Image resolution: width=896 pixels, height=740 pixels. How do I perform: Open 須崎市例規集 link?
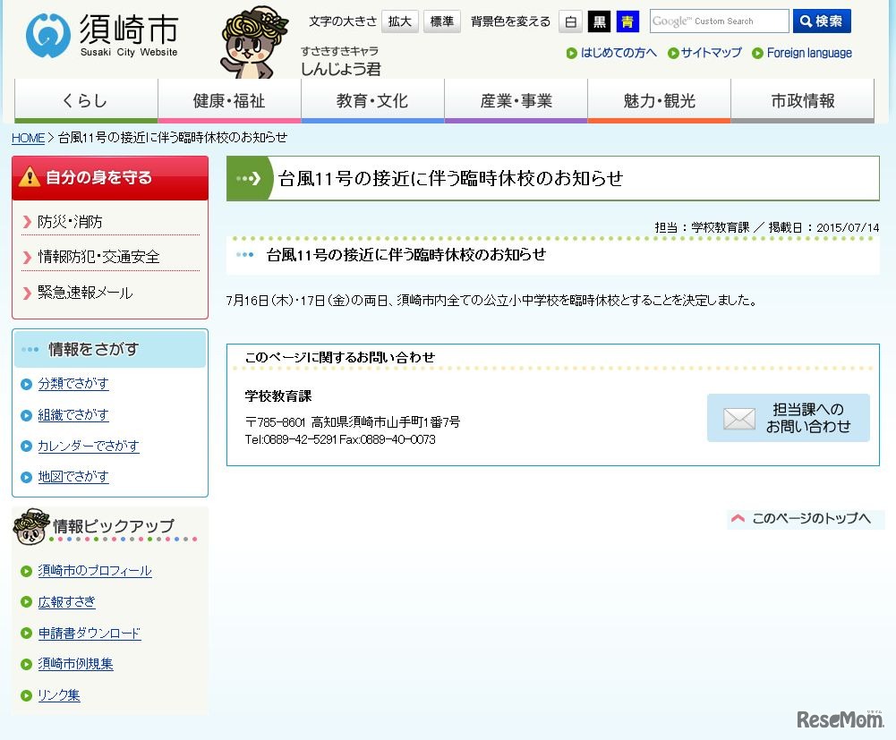(75, 664)
